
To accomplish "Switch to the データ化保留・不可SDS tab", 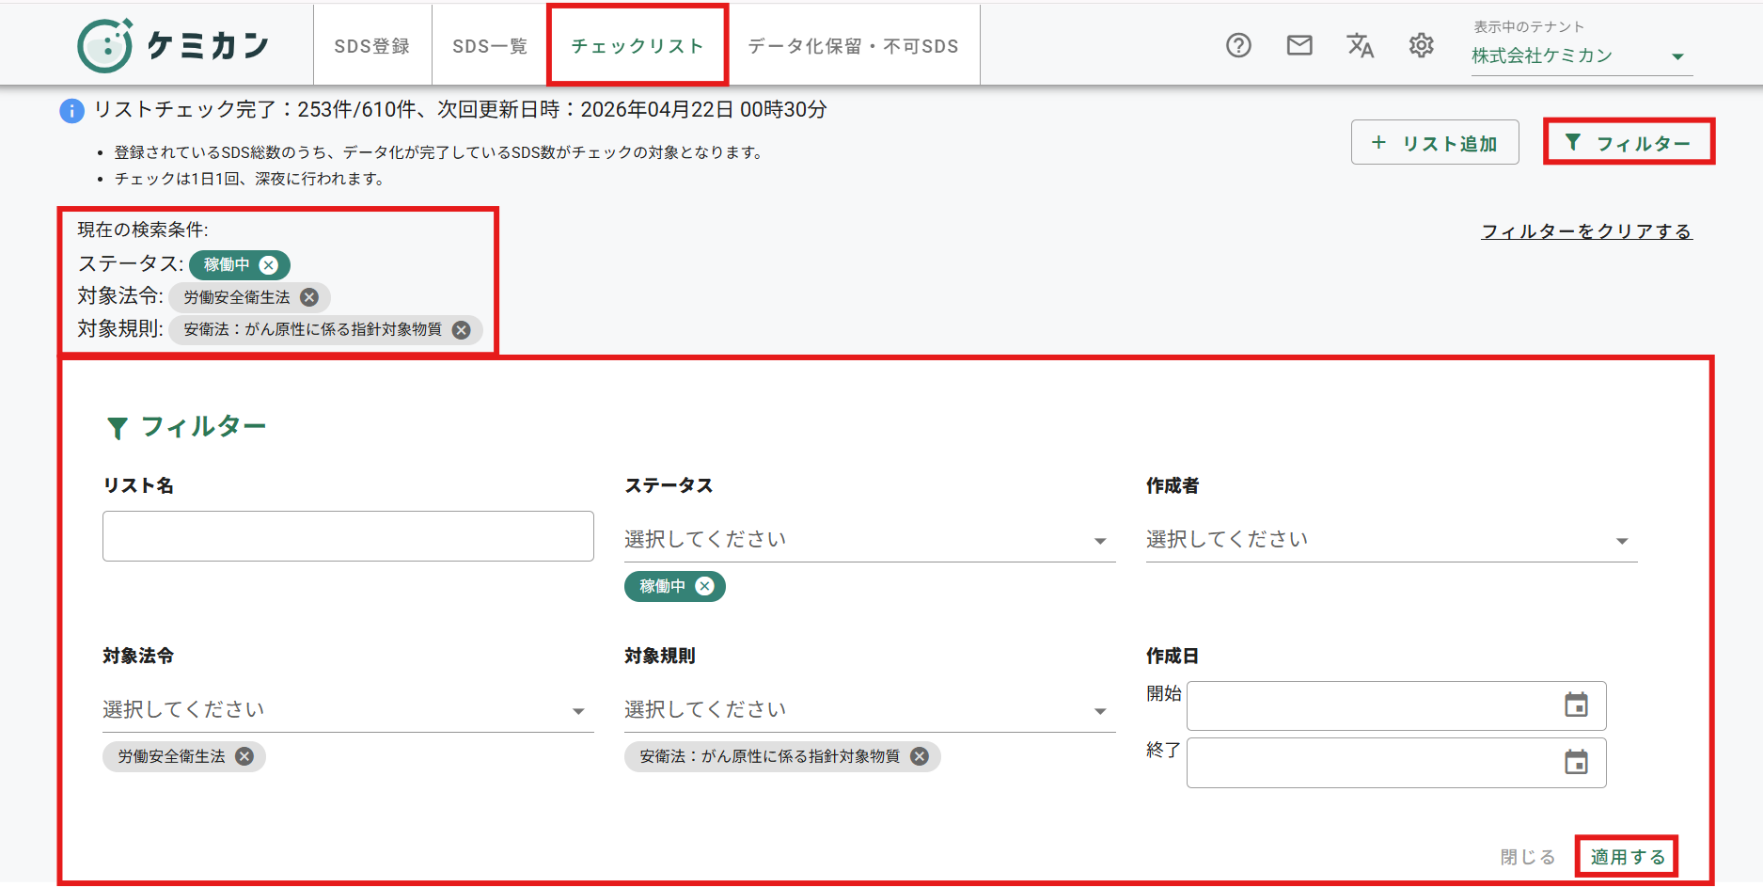I will click(x=854, y=46).
